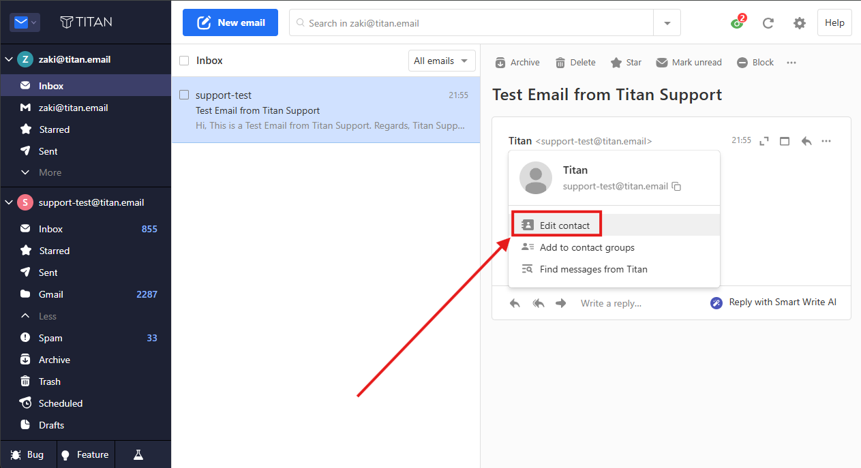Screen dimensions: 861x468
Task: Expand the message to full view
Action: [x=764, y=141]
